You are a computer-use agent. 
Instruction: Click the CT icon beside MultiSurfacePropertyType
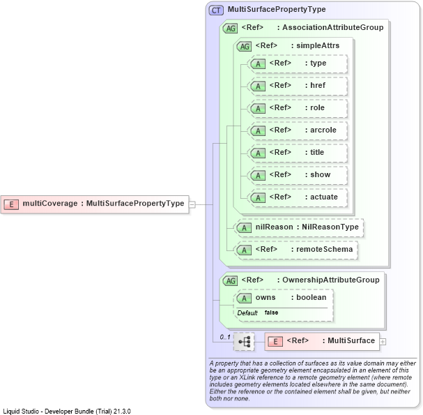[x=216, y=10]
